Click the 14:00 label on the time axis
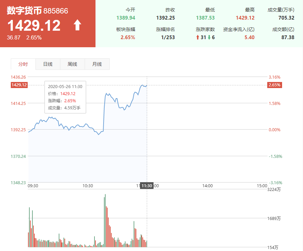Viewport: 303px width, 251px height. click(x=208, y=186)
